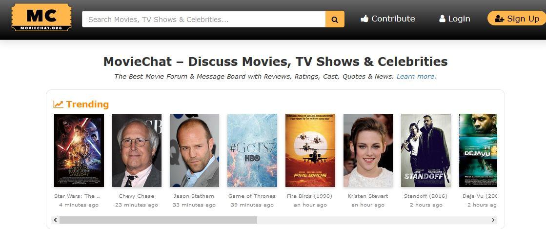Open the Game of Thrones poster
The height and width of the screenshot is (229, 546).
point(252,150)
